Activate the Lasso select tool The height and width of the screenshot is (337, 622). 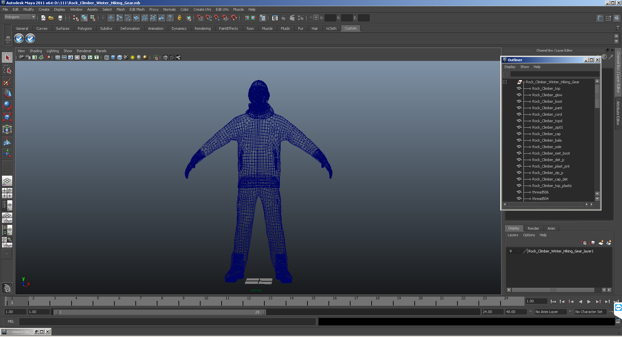click(7, 70)
